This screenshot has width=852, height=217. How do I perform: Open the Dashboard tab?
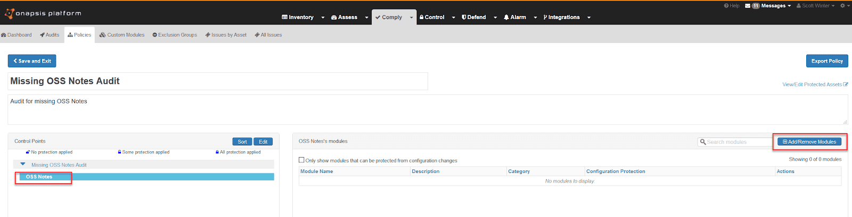[17, 35]
